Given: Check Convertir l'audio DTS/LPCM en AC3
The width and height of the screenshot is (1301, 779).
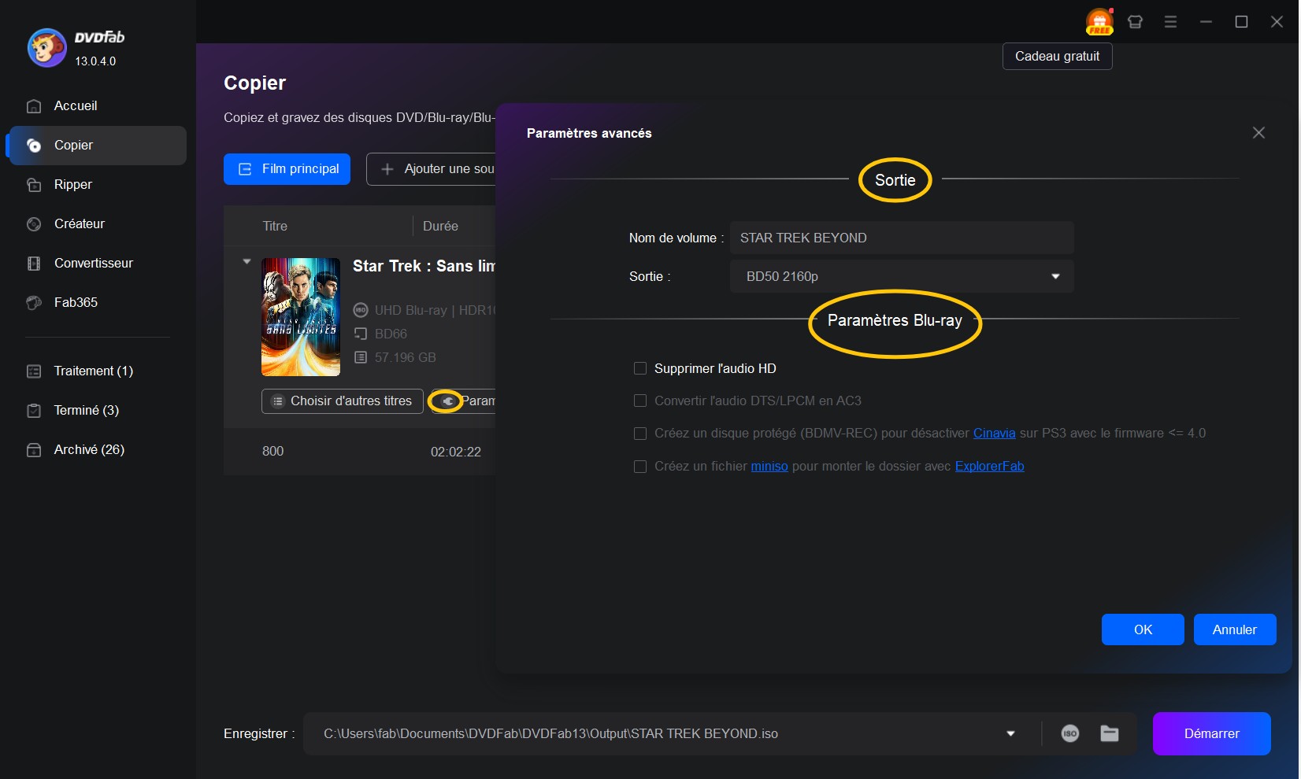Looking at the screenshot, I should pos(640,401).
